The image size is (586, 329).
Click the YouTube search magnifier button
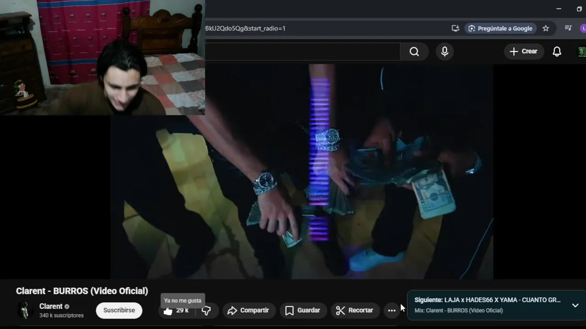coord(414,52)
